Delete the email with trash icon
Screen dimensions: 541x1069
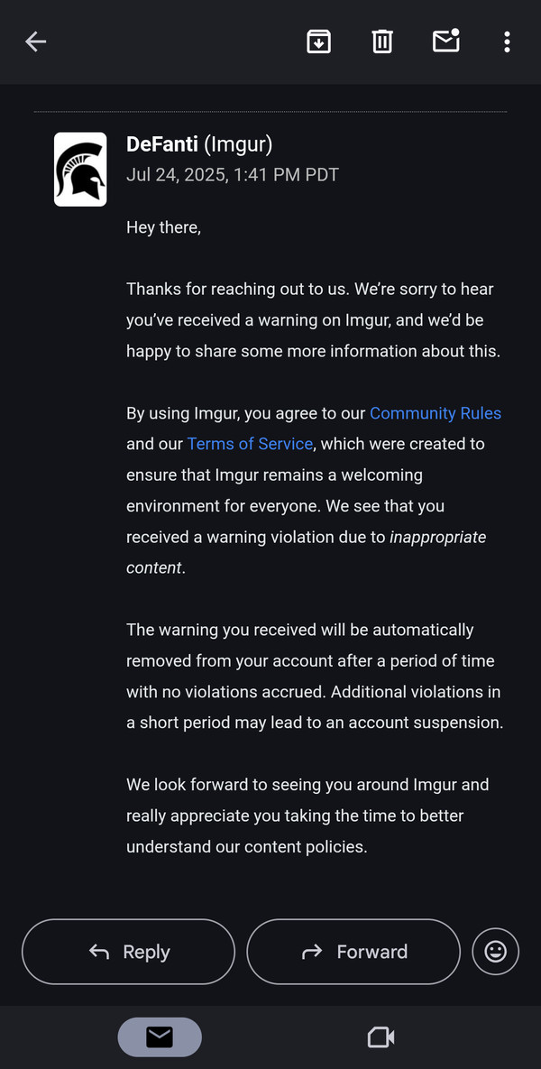tap(382, 42)
